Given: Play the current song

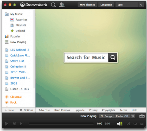Looking at the screenshot, I should [x=6, y=124].
